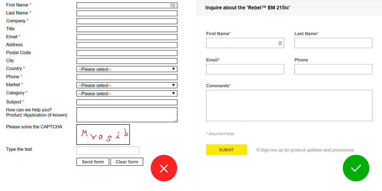Image resolution: width=382 pixels, height=191 pixels.
Task: Click the right form's Last Name field
Action: 333,43
